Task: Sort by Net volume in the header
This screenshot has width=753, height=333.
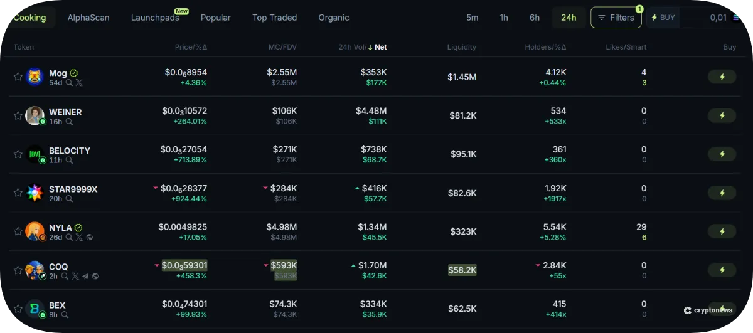Action: [x=377, y=47]
